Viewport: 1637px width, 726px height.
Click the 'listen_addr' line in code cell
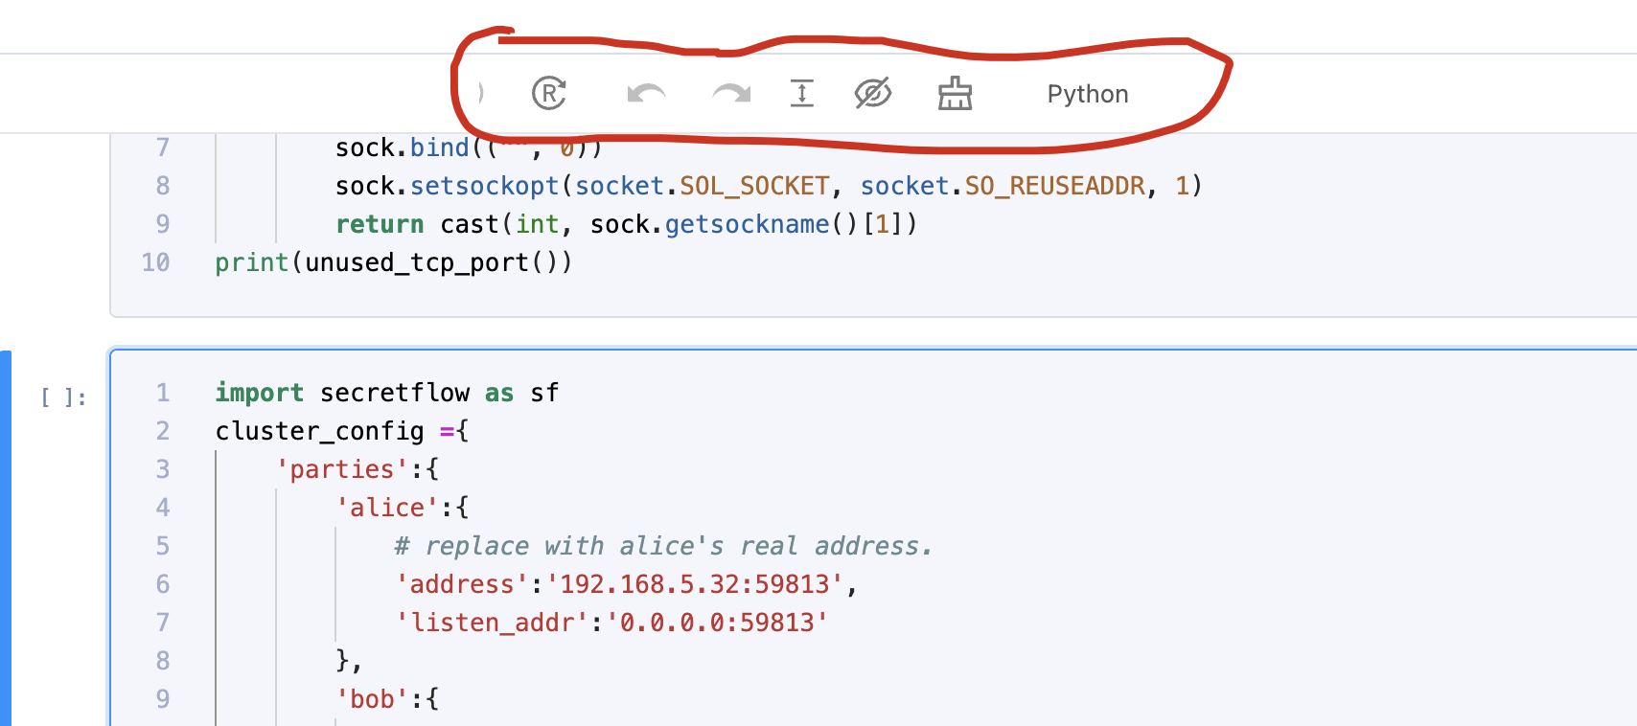611,623
